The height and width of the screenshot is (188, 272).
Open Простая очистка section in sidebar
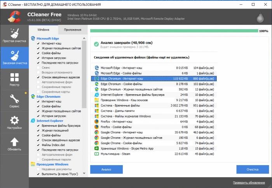(x=14, y=36)
